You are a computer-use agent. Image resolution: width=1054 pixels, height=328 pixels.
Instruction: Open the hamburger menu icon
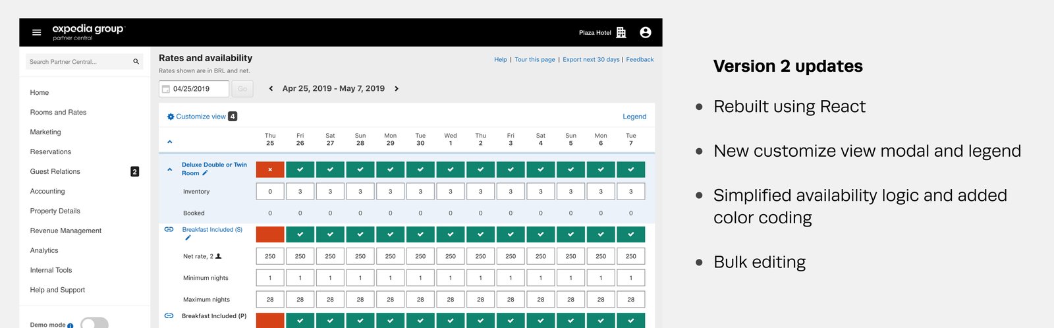click(37, 32)
